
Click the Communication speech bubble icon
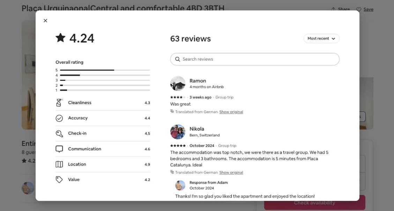tap(59, 149)
